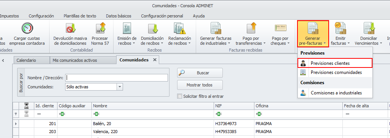Click Emisión de recibos icon
This screenshot has height=138, width=390.
pos(127,28)
